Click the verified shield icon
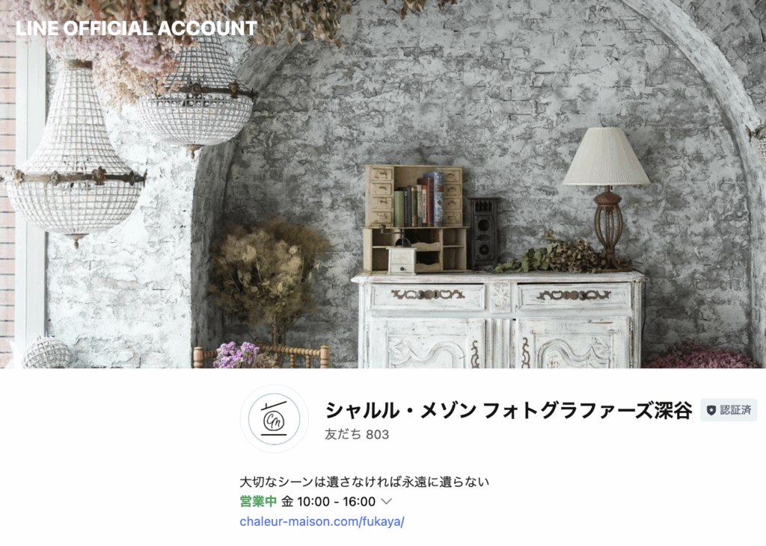Image resolution: width=766 pixels, height=546 pixels. click(711, 410)
